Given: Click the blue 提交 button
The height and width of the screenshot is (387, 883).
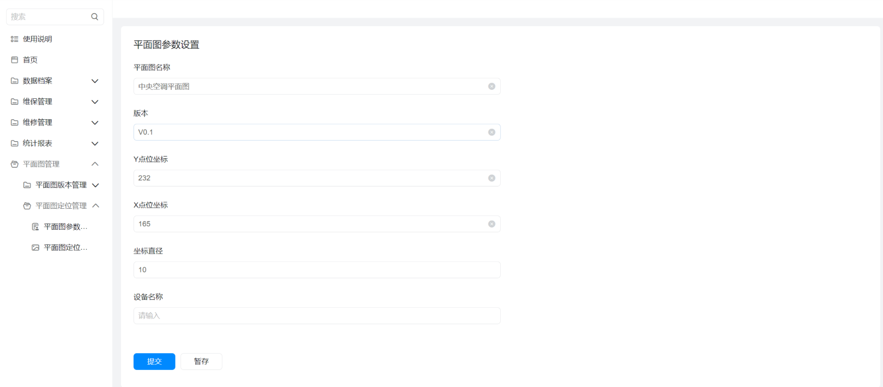Looking at the screenshot, I should [154, 361].
